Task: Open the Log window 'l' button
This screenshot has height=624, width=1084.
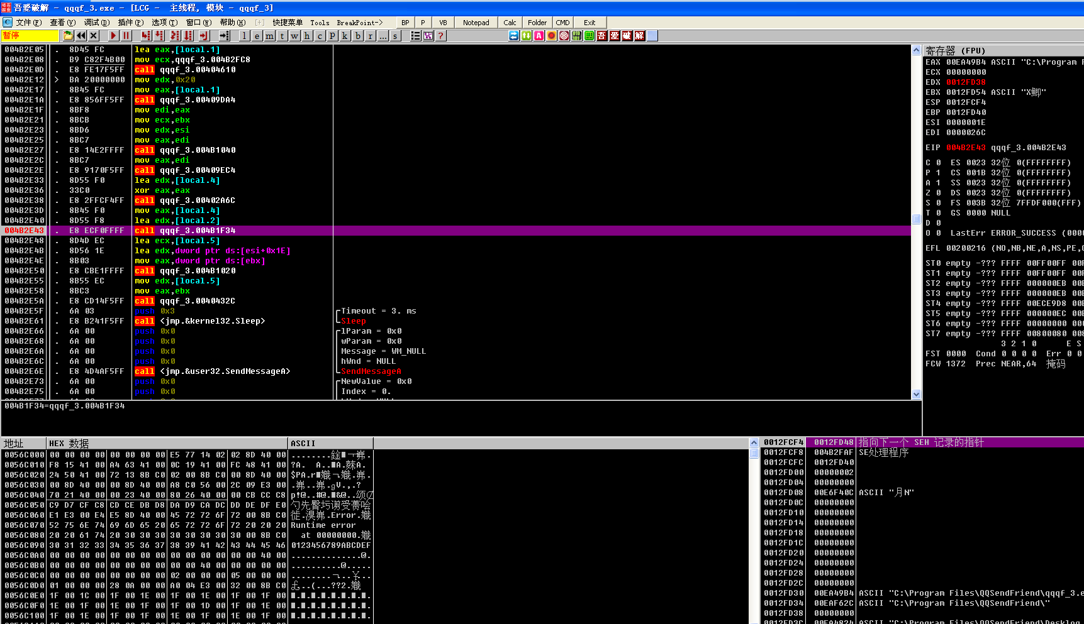Action: click(244, 36)
